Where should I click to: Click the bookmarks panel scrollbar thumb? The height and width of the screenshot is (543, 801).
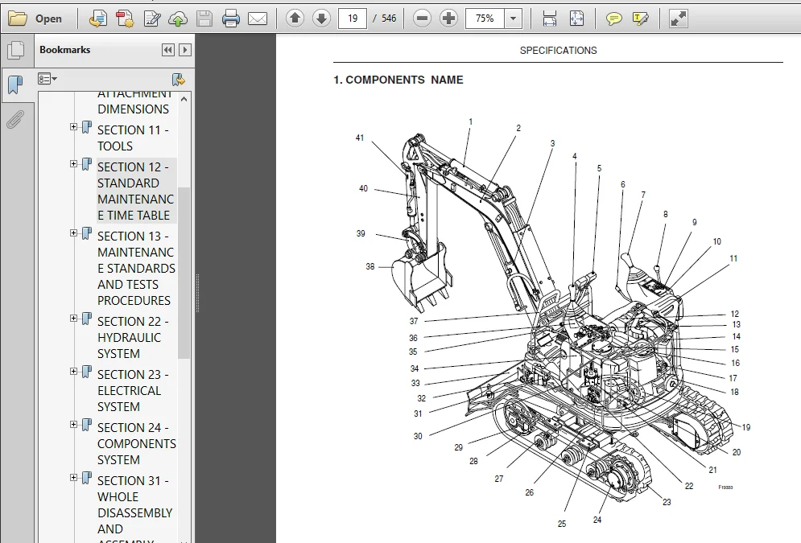coord(184,273)
